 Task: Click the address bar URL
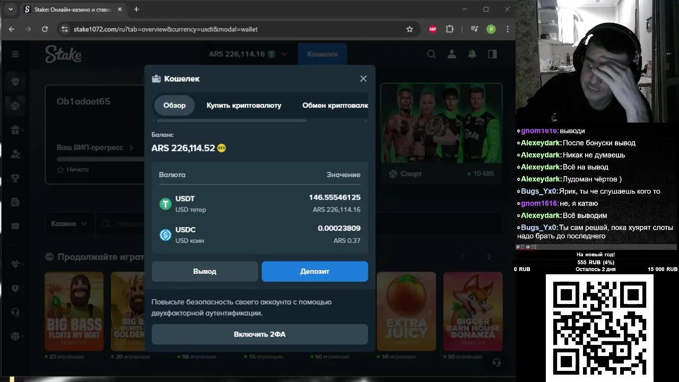tap(166, 29)
